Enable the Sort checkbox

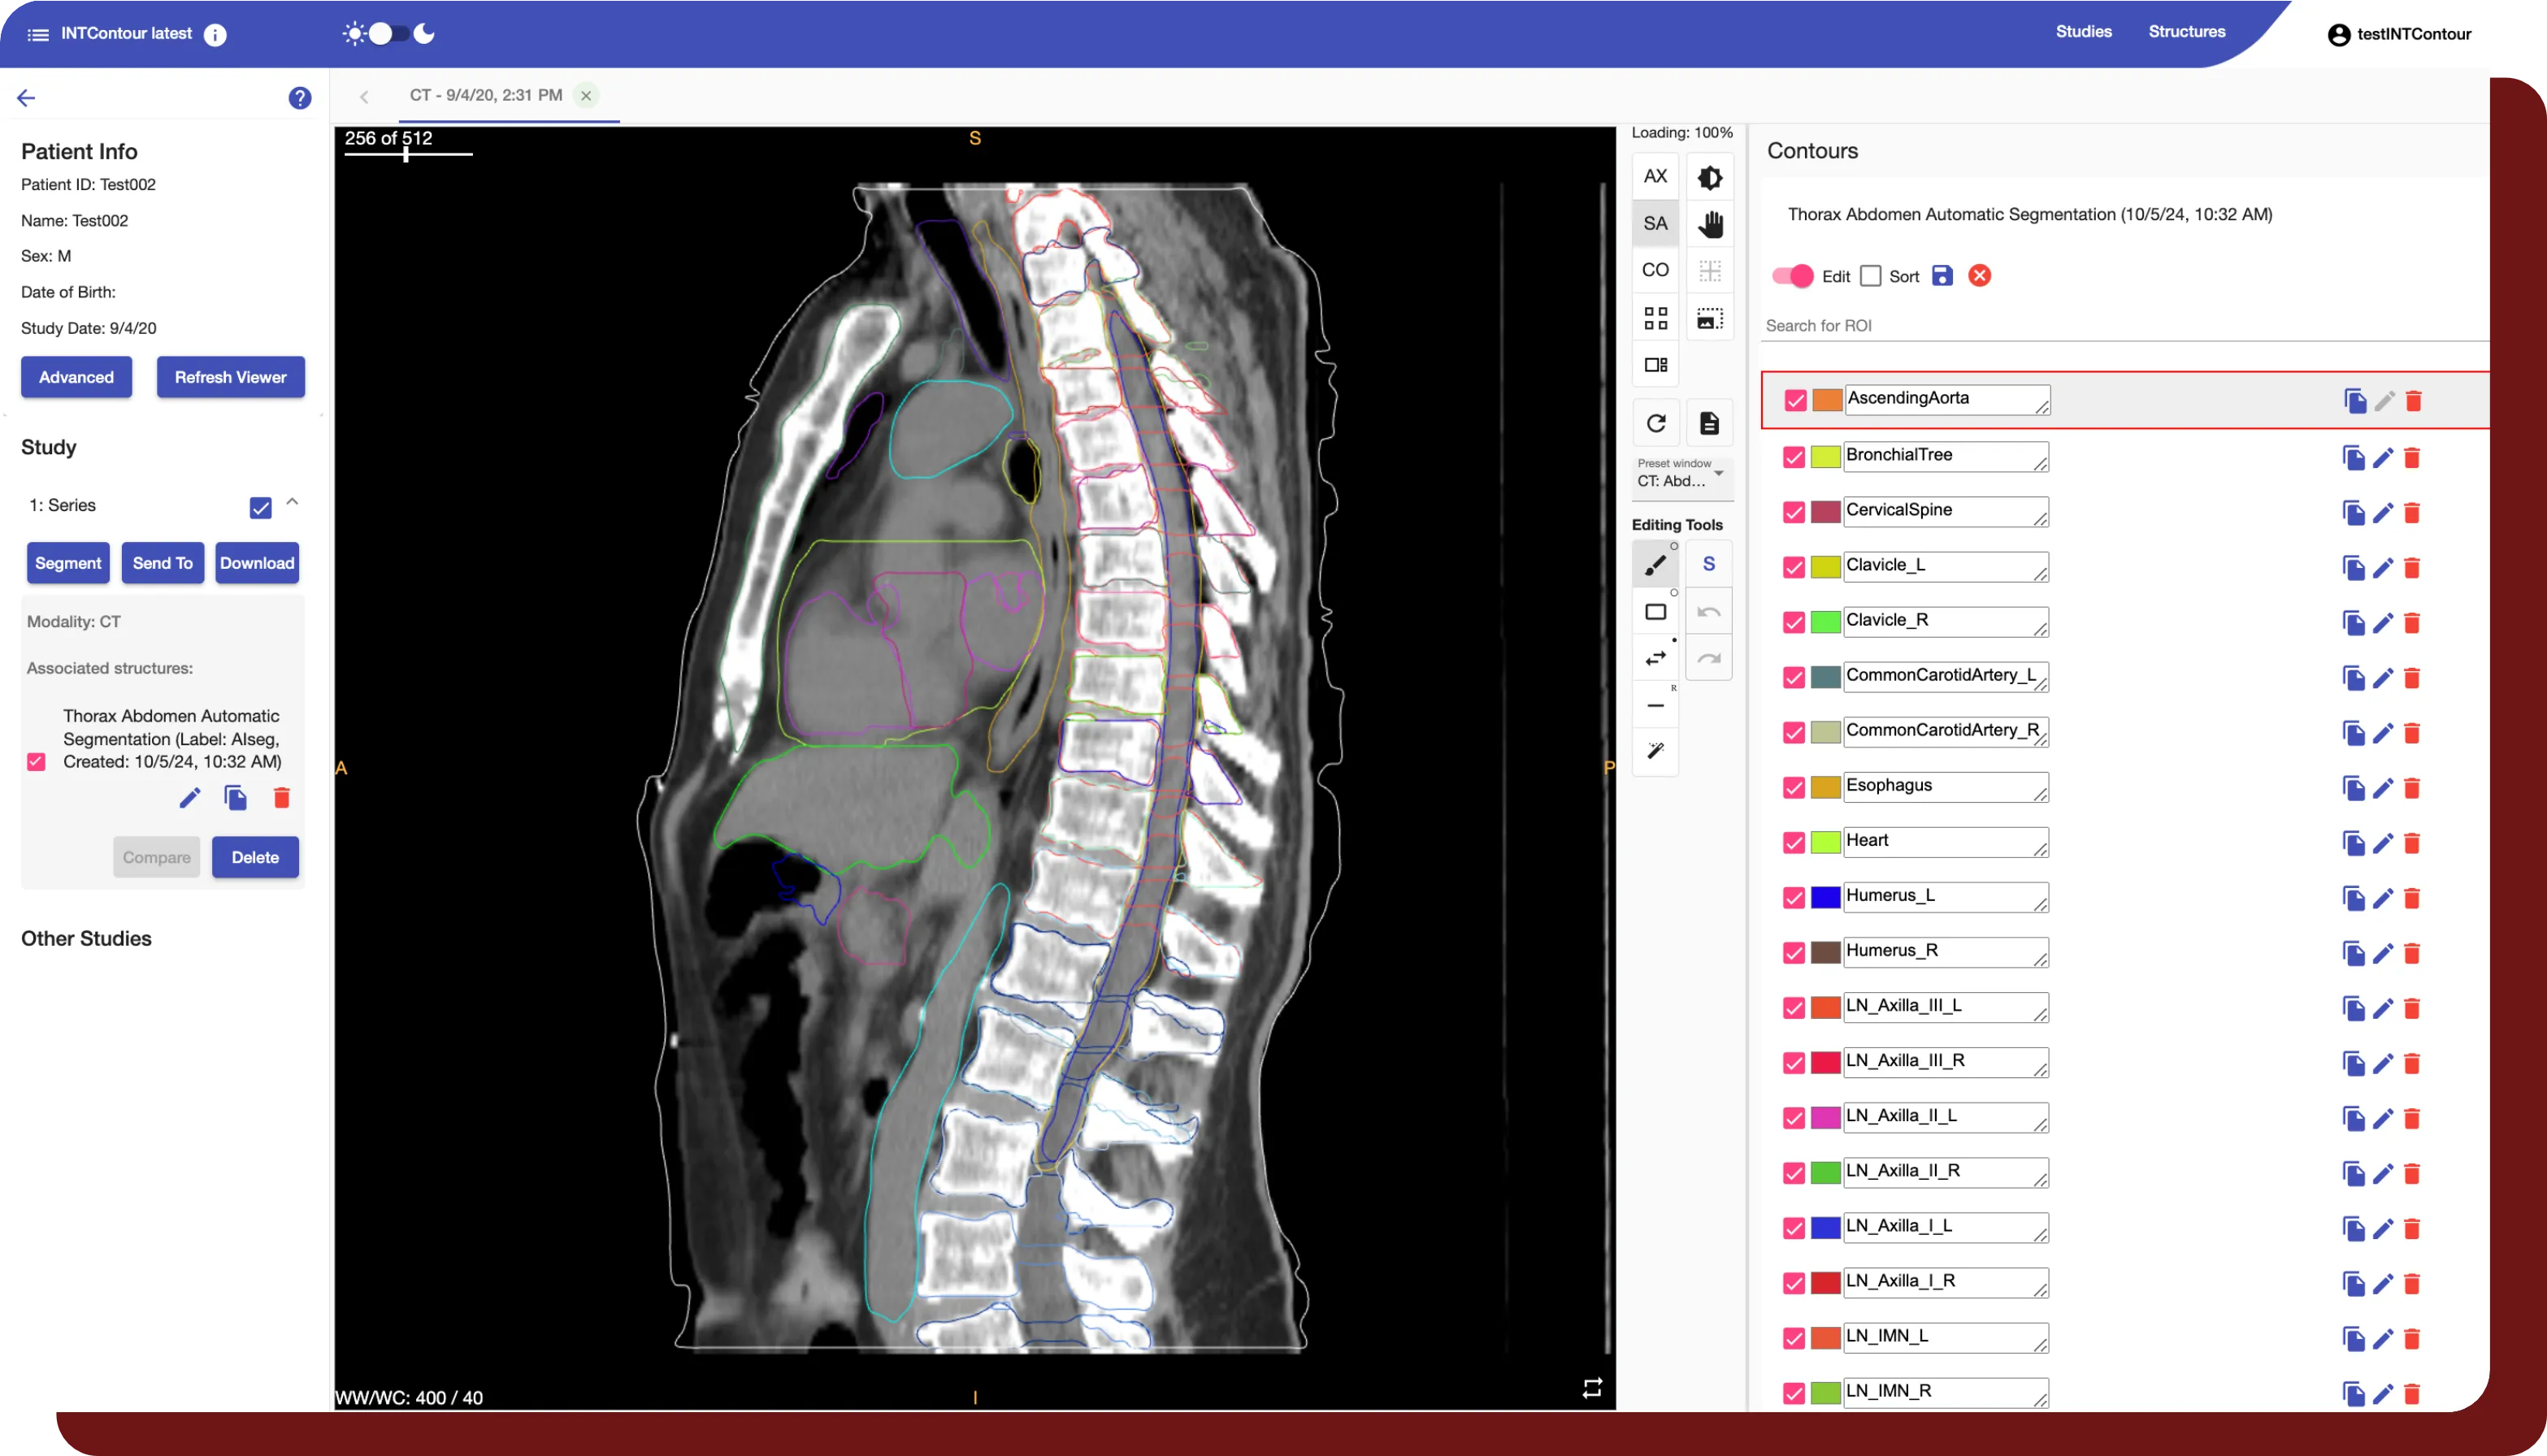tap(1871, 276)
